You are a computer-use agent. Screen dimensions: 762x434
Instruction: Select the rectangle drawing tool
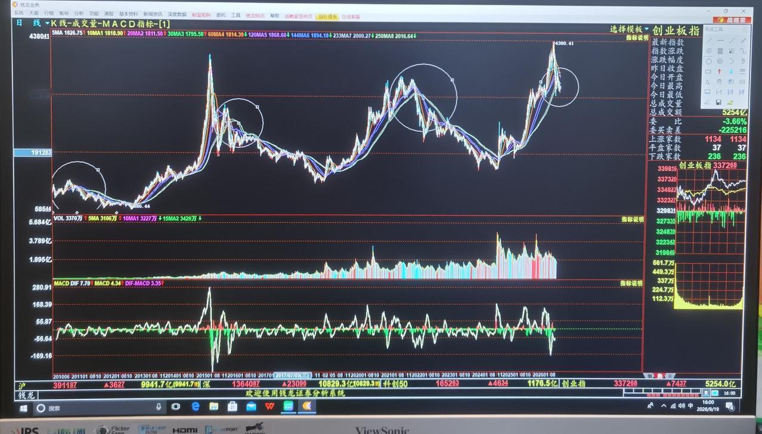pyautogui.click(x=708, y=72)
